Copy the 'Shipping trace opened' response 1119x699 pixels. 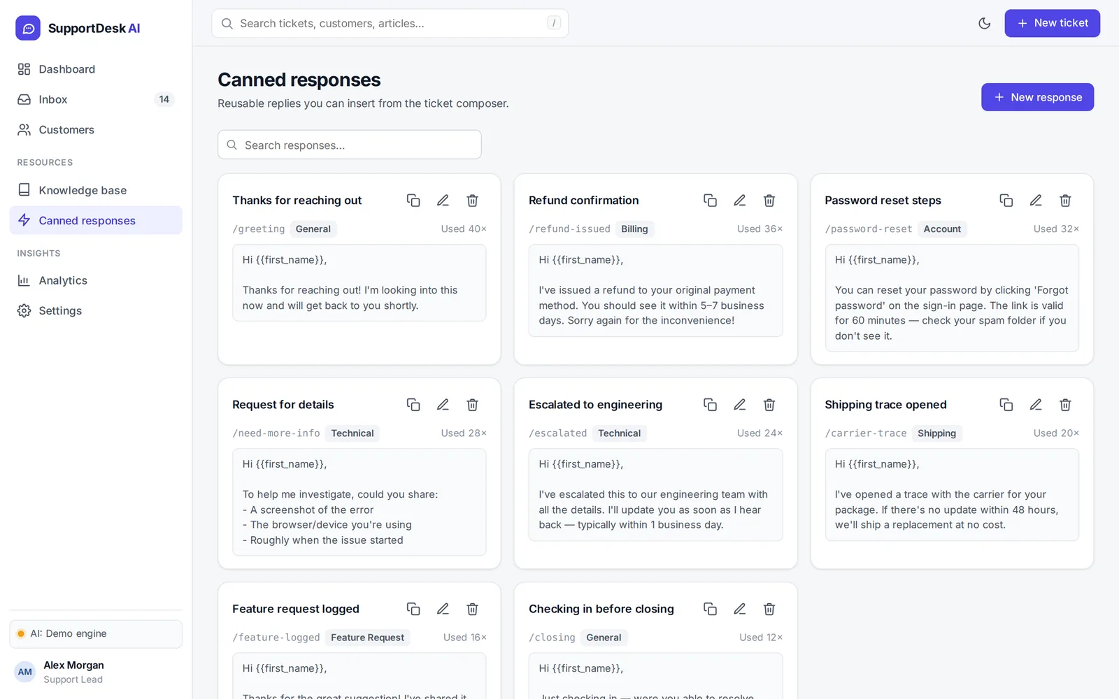tap(1006, 405)
